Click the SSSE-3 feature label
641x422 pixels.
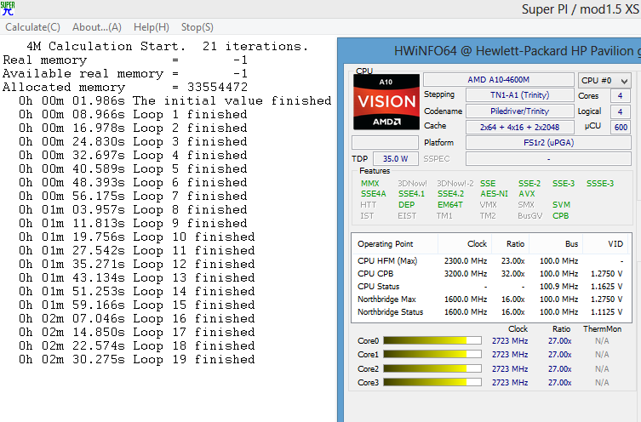pos(600,184)
